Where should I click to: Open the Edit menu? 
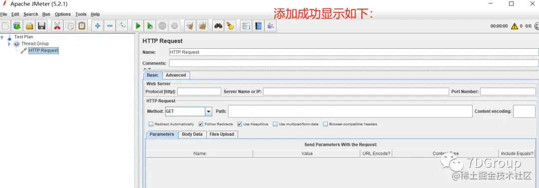point(15,14)
